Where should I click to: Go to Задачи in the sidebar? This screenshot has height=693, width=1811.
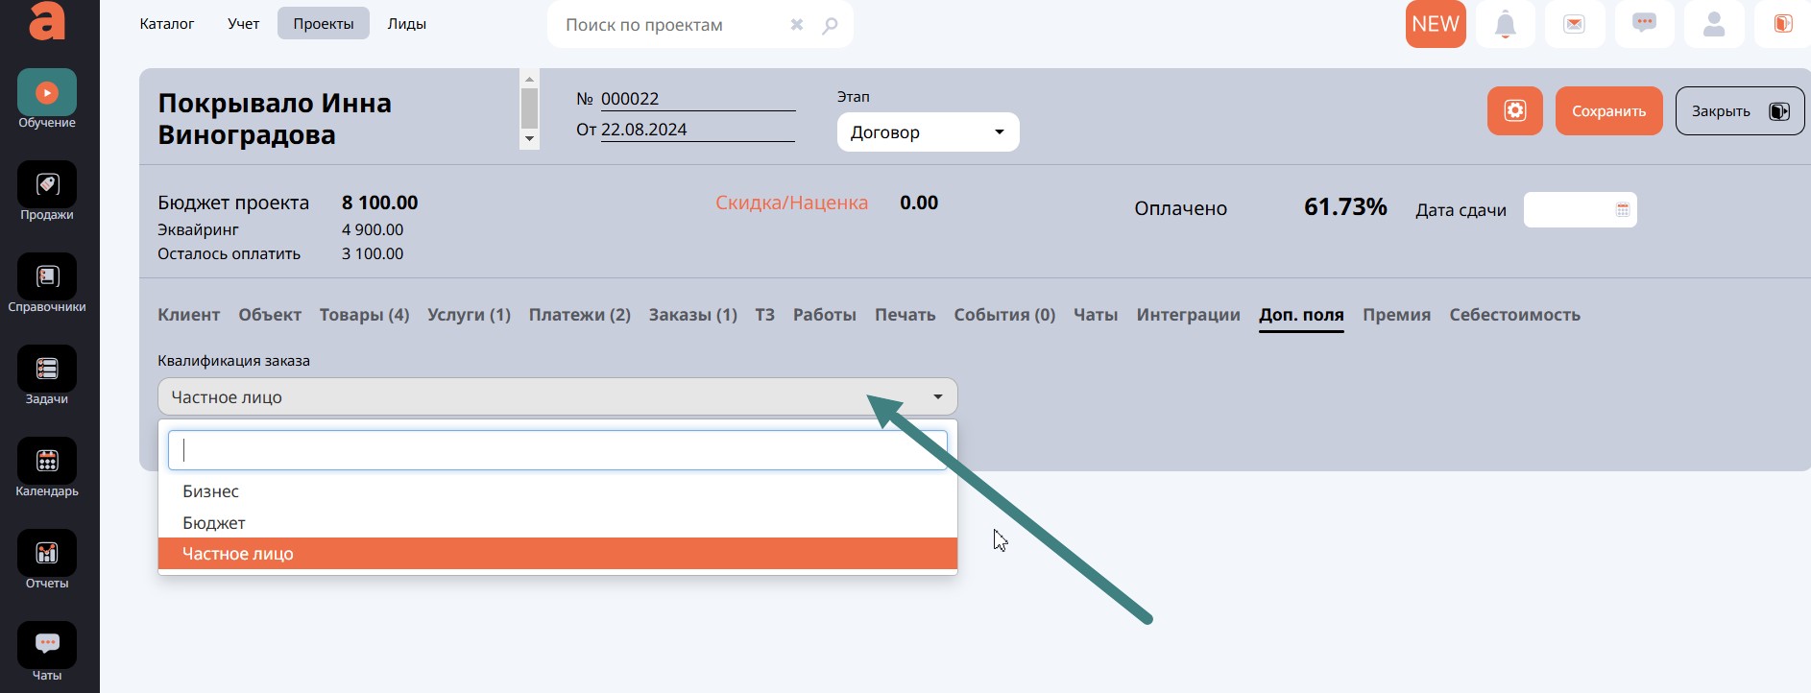[x=46, y=370]
